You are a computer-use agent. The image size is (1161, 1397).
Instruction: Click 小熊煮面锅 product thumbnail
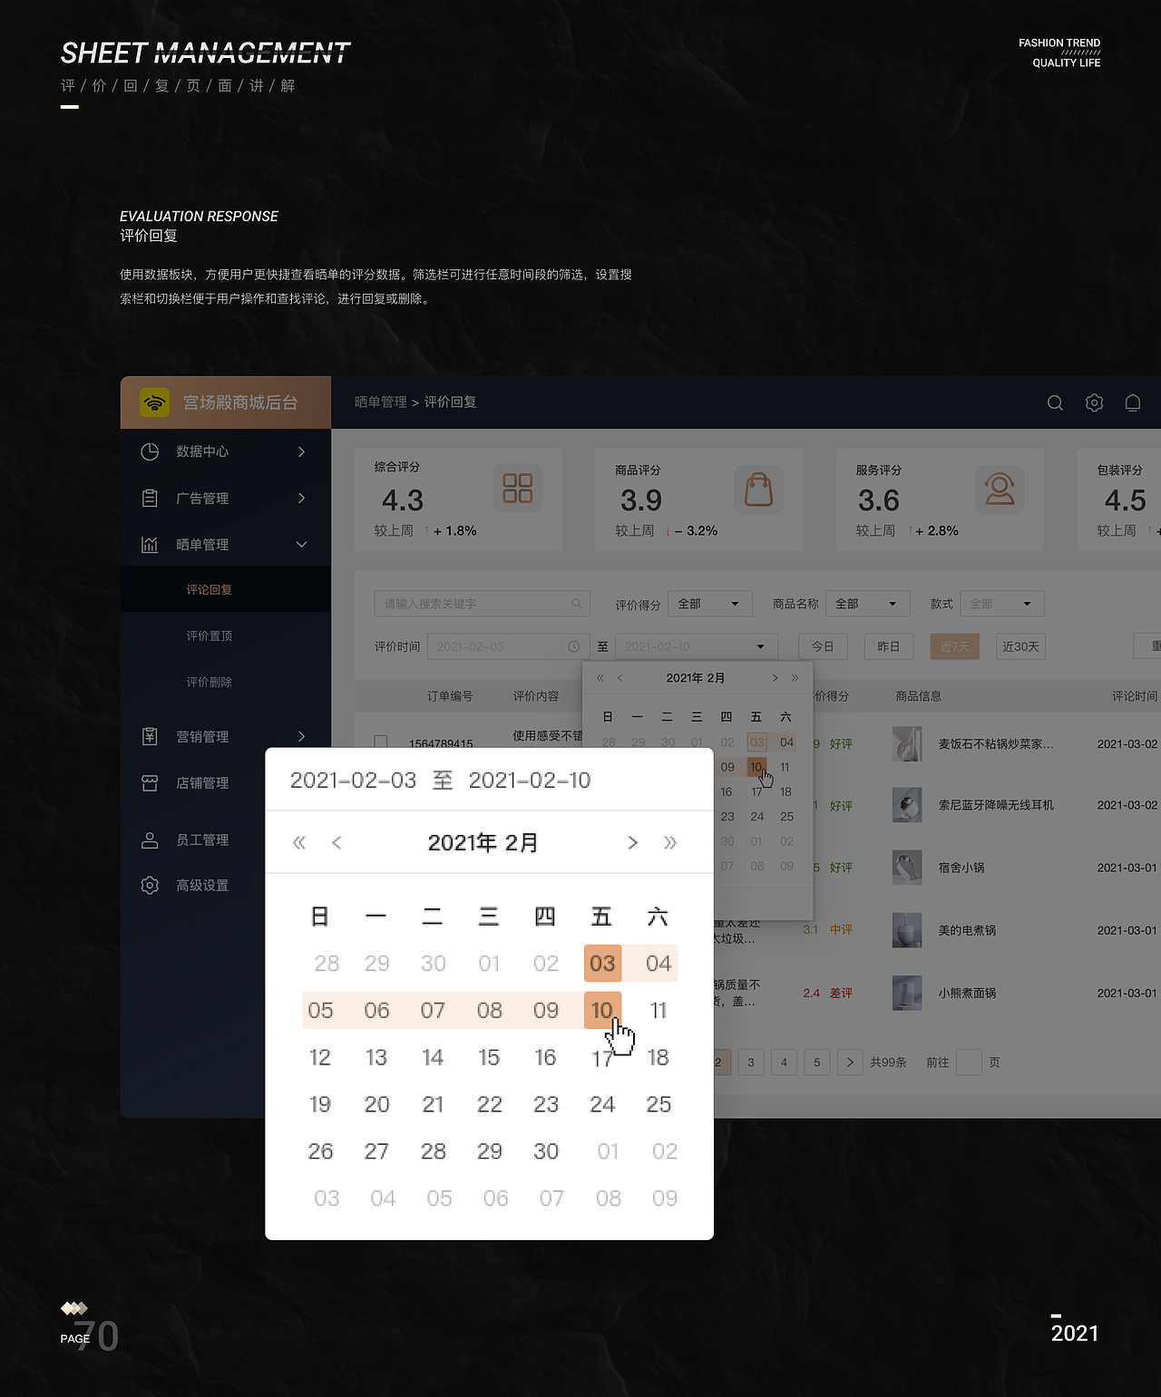tap(907, 993)
